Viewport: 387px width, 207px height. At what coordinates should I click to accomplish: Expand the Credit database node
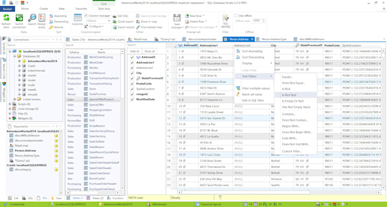tap(19, 66)
